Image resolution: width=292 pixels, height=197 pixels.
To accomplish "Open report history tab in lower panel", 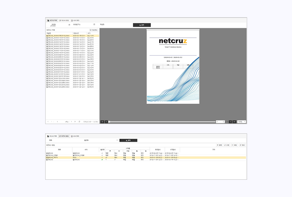I will [52, 136].
